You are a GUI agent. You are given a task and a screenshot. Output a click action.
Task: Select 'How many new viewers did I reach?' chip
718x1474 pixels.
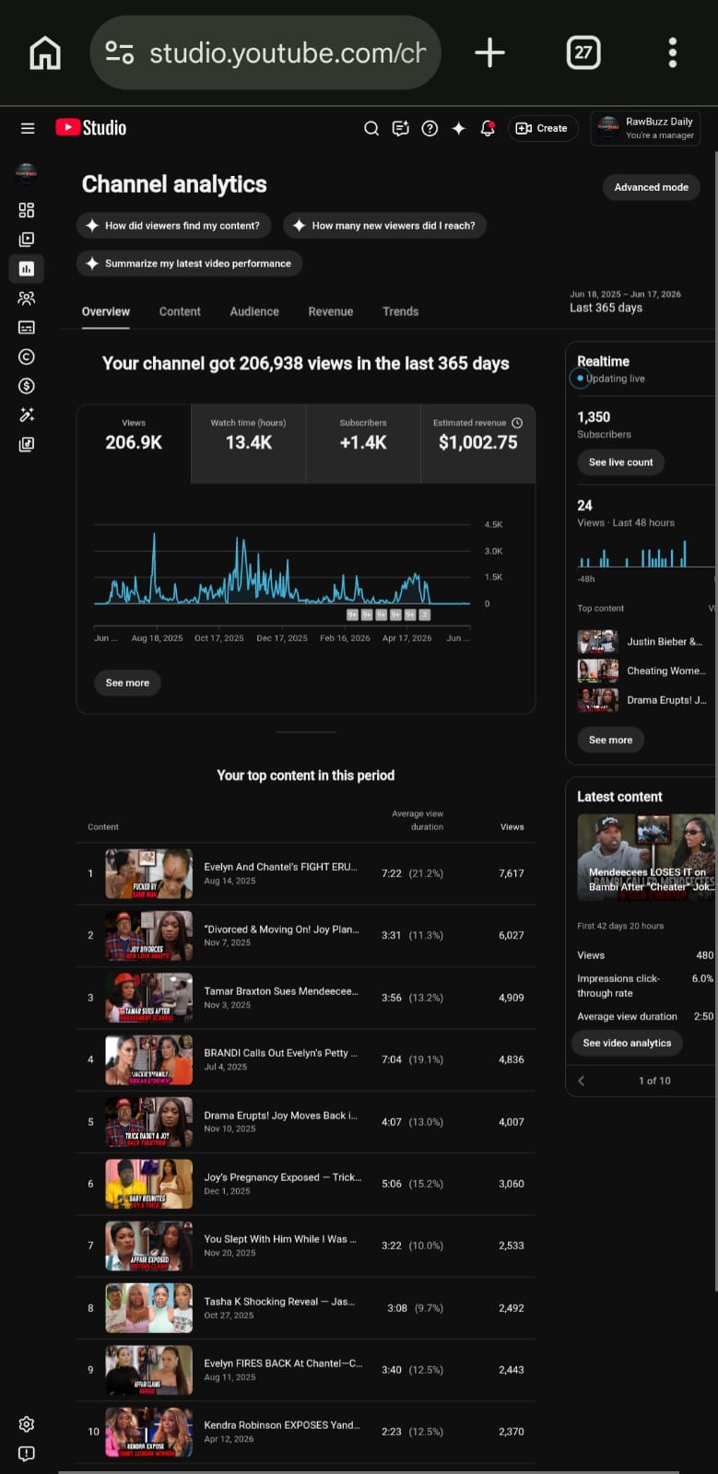point(384,226)
